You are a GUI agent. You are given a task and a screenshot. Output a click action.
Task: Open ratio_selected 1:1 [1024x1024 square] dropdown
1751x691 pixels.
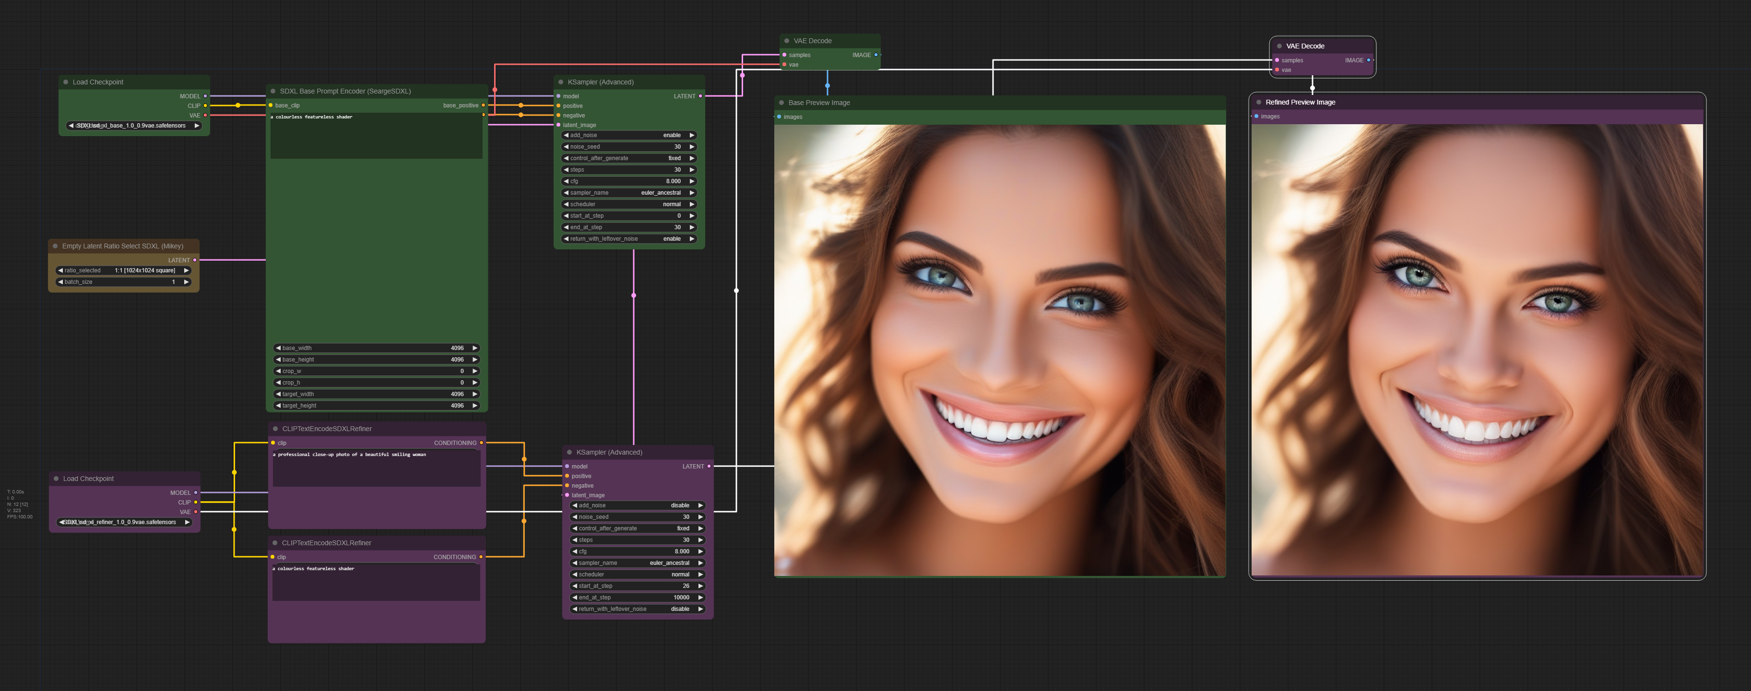pos(124,270)
